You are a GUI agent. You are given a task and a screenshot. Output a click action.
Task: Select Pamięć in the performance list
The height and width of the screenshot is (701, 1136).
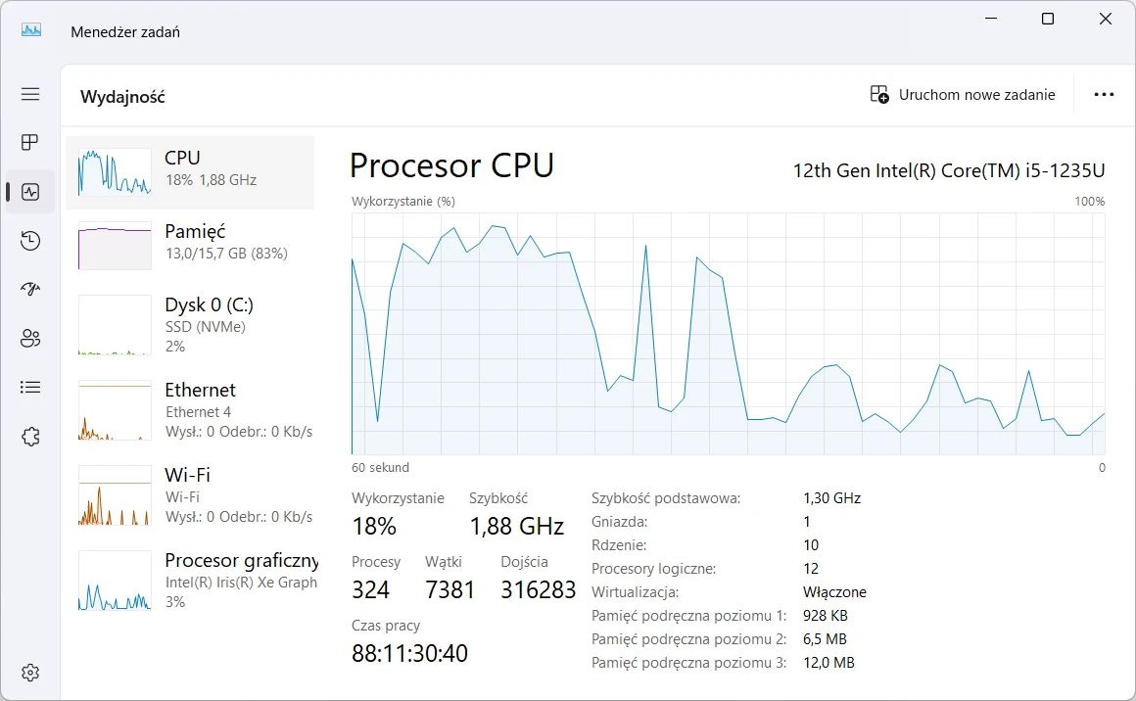tap(191, 242)
